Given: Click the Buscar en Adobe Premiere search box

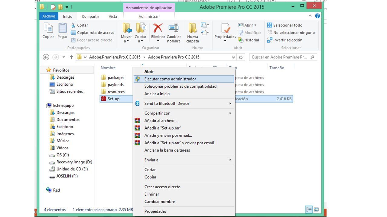Looking at the screenshot, I should (x=283, y=57).
